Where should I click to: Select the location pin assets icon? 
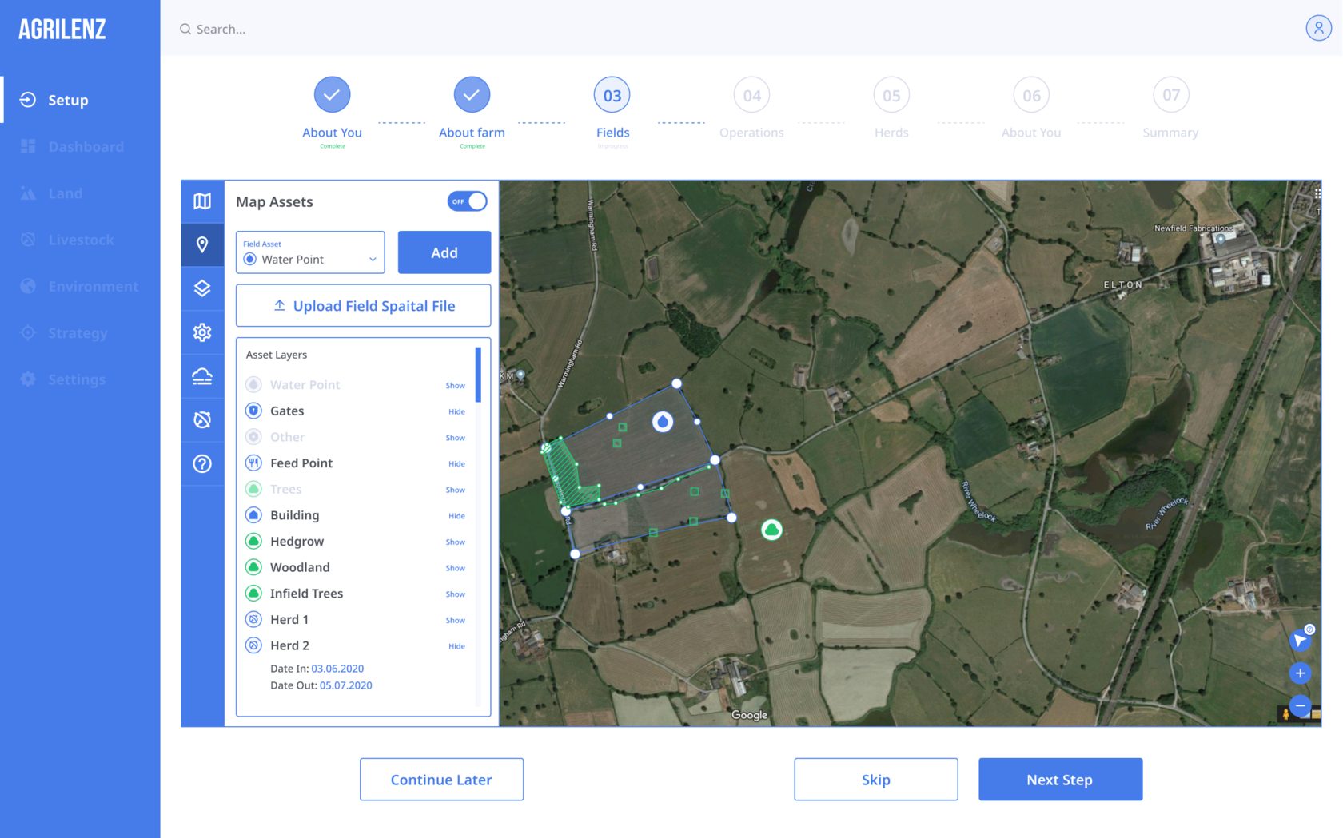pyautogui.click(x=202, y=244)
